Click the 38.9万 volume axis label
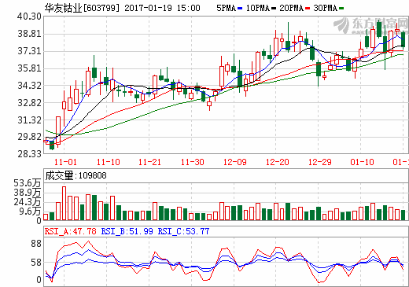Viewport: 409px width, 287px height. tap(28, 193)
